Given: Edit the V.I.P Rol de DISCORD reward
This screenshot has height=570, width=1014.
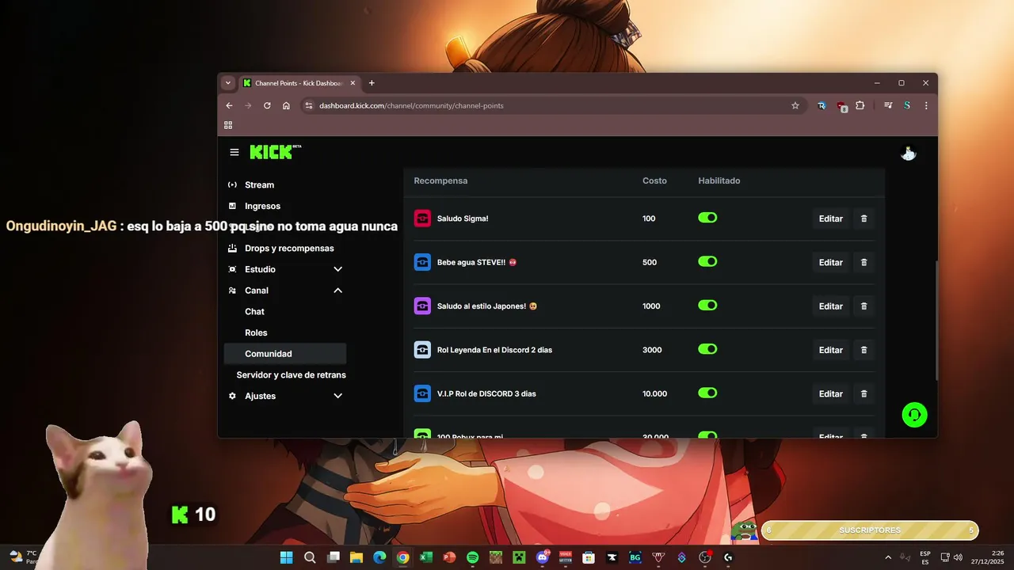Looking at the screenshot, I should (x=830, y=393).
